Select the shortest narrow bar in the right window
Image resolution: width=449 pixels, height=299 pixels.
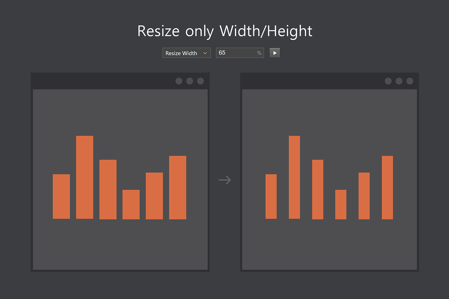340,204
